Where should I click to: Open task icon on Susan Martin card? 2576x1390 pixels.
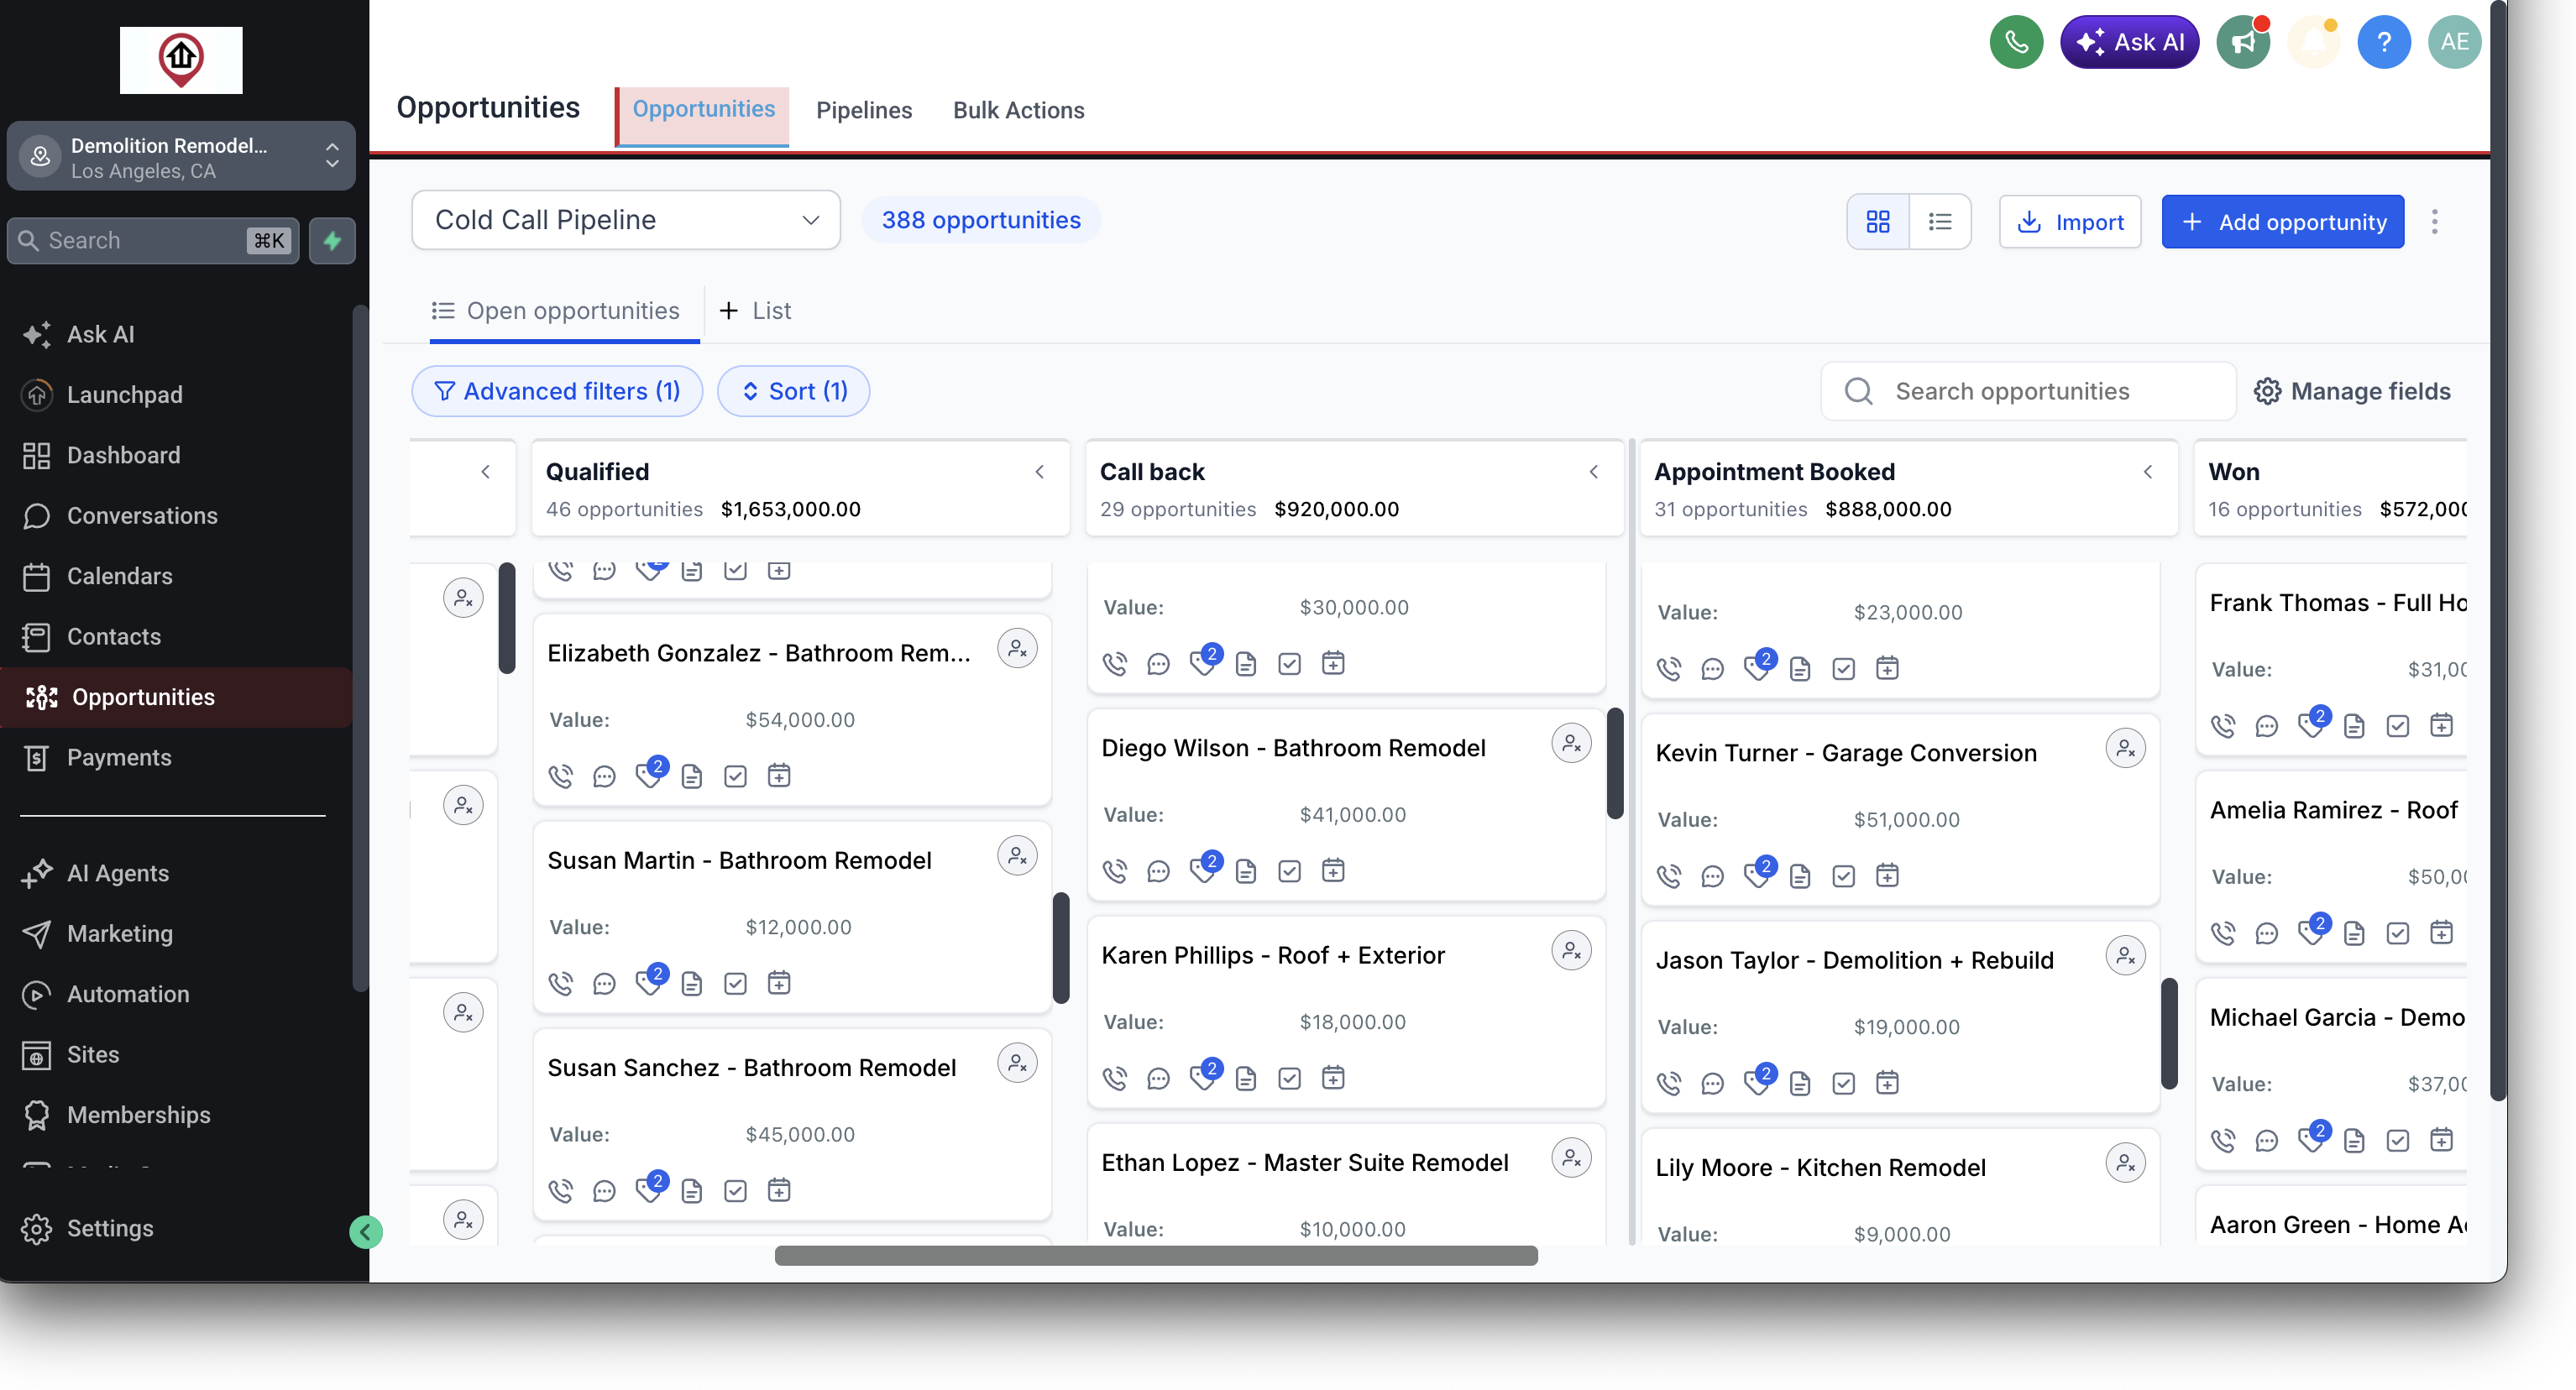tap(735, 984)
